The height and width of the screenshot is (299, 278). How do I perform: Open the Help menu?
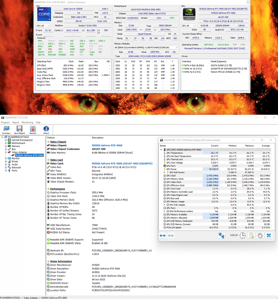(x=38, y=122)
